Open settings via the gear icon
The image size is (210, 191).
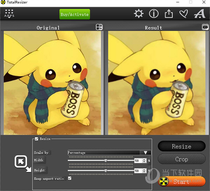[x=139, y=13]
